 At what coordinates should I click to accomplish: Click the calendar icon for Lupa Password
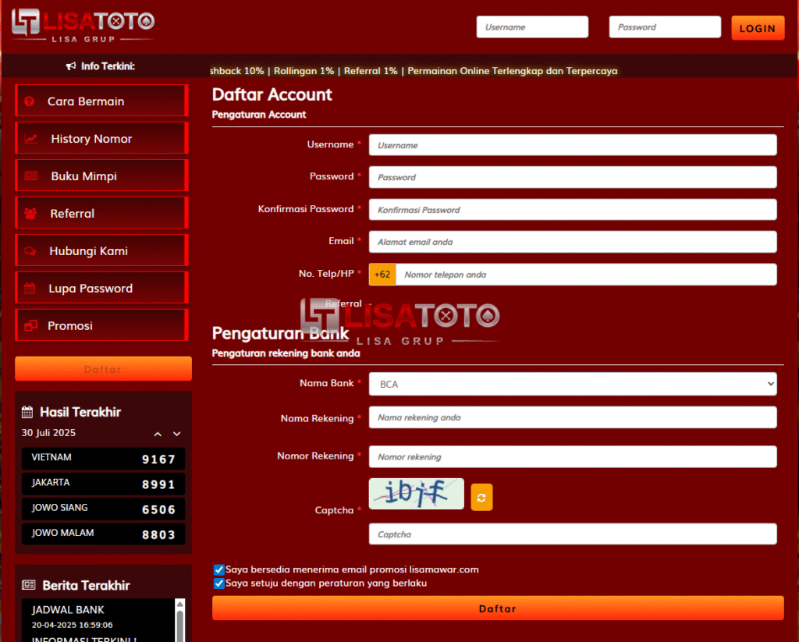[x=30, y=289]
